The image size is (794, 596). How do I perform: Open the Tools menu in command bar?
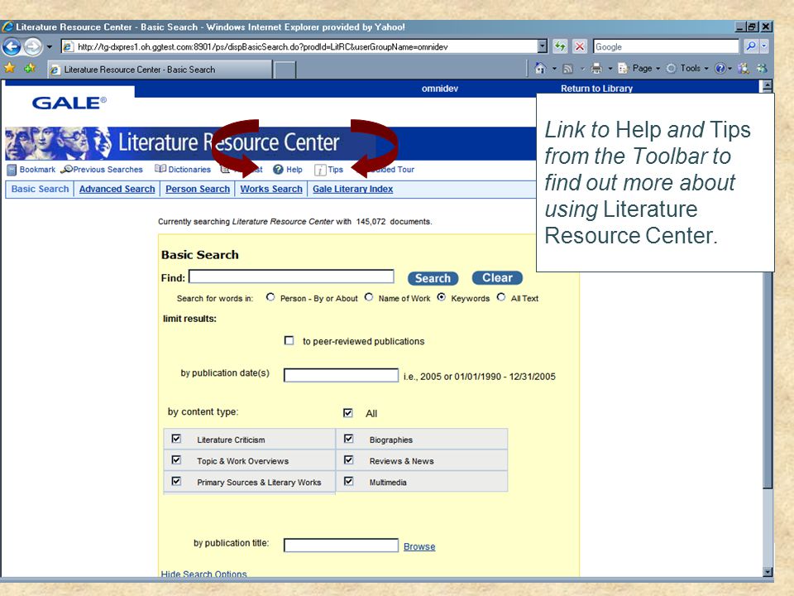coord(687,68)
